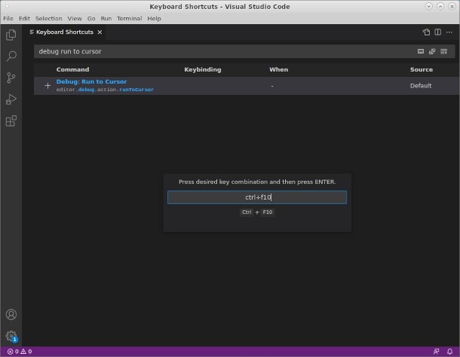
Task: Click the Default source cell
Action: coord(421,86)
